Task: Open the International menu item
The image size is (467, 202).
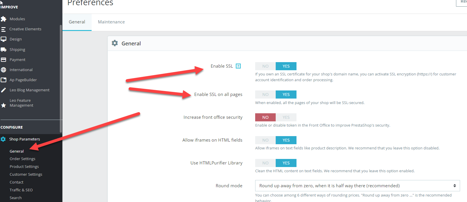Action: point(21,70)
